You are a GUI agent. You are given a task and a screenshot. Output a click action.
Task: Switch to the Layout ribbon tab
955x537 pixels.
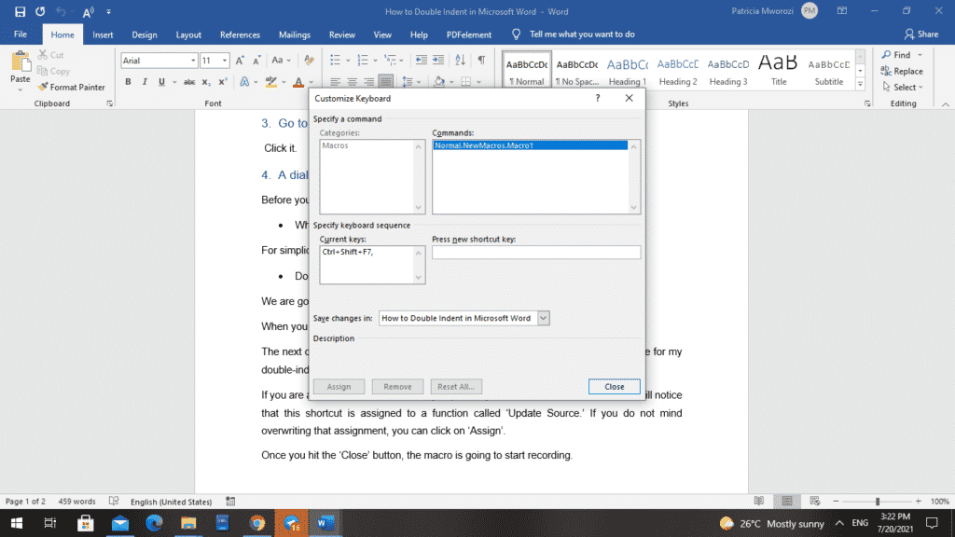[188, 34]
